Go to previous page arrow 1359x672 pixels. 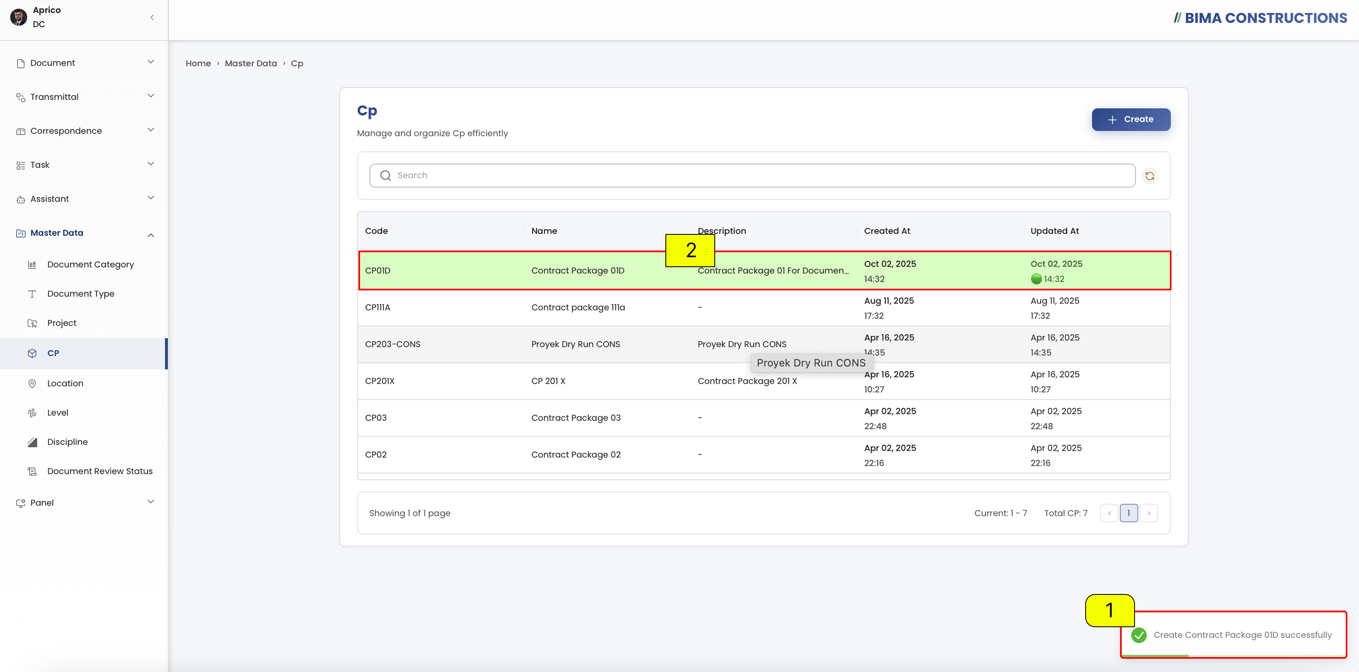click(1109, 513)
